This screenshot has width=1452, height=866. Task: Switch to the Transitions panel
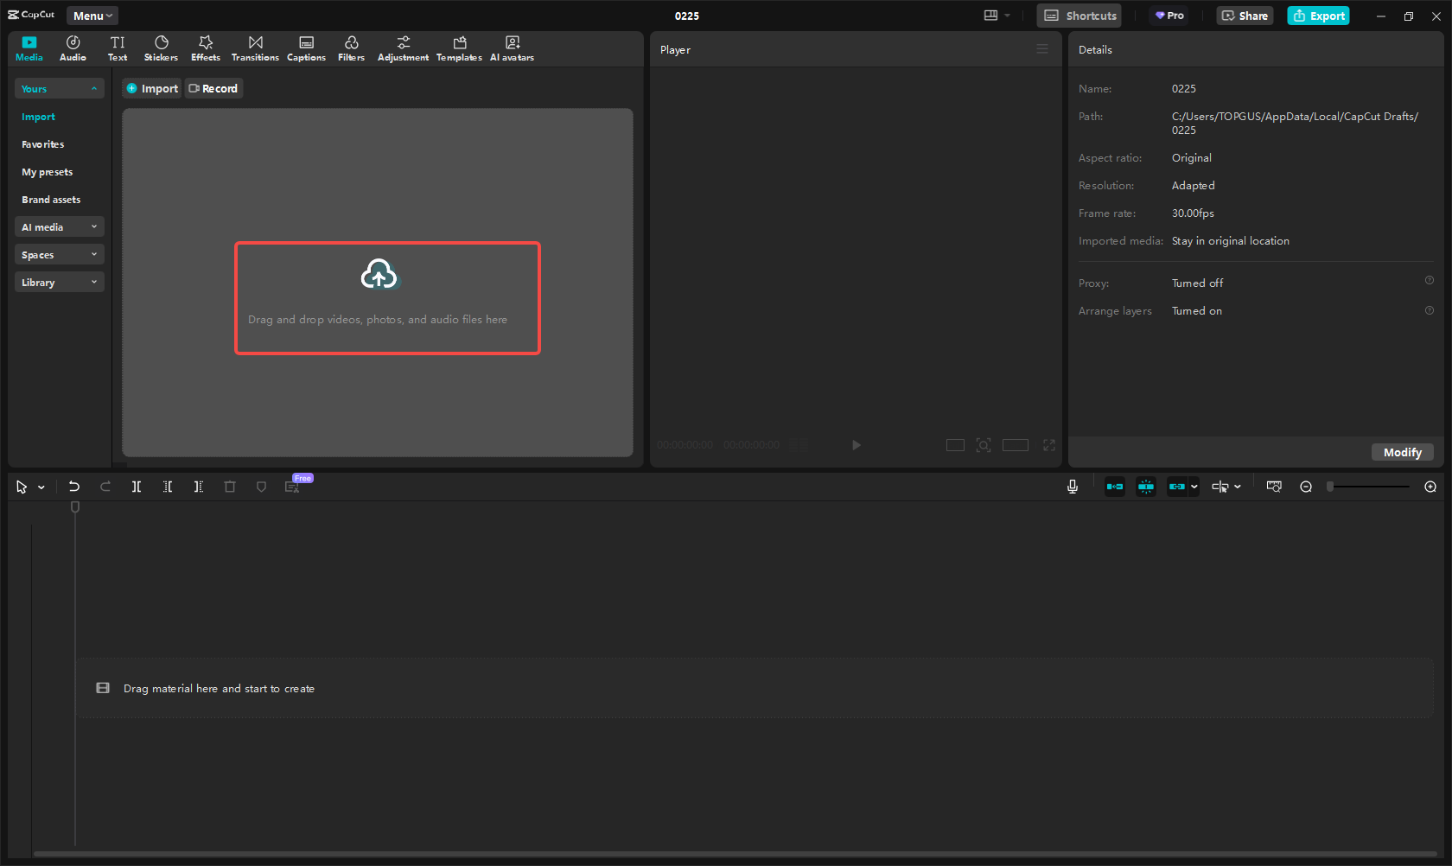[254, 48]
